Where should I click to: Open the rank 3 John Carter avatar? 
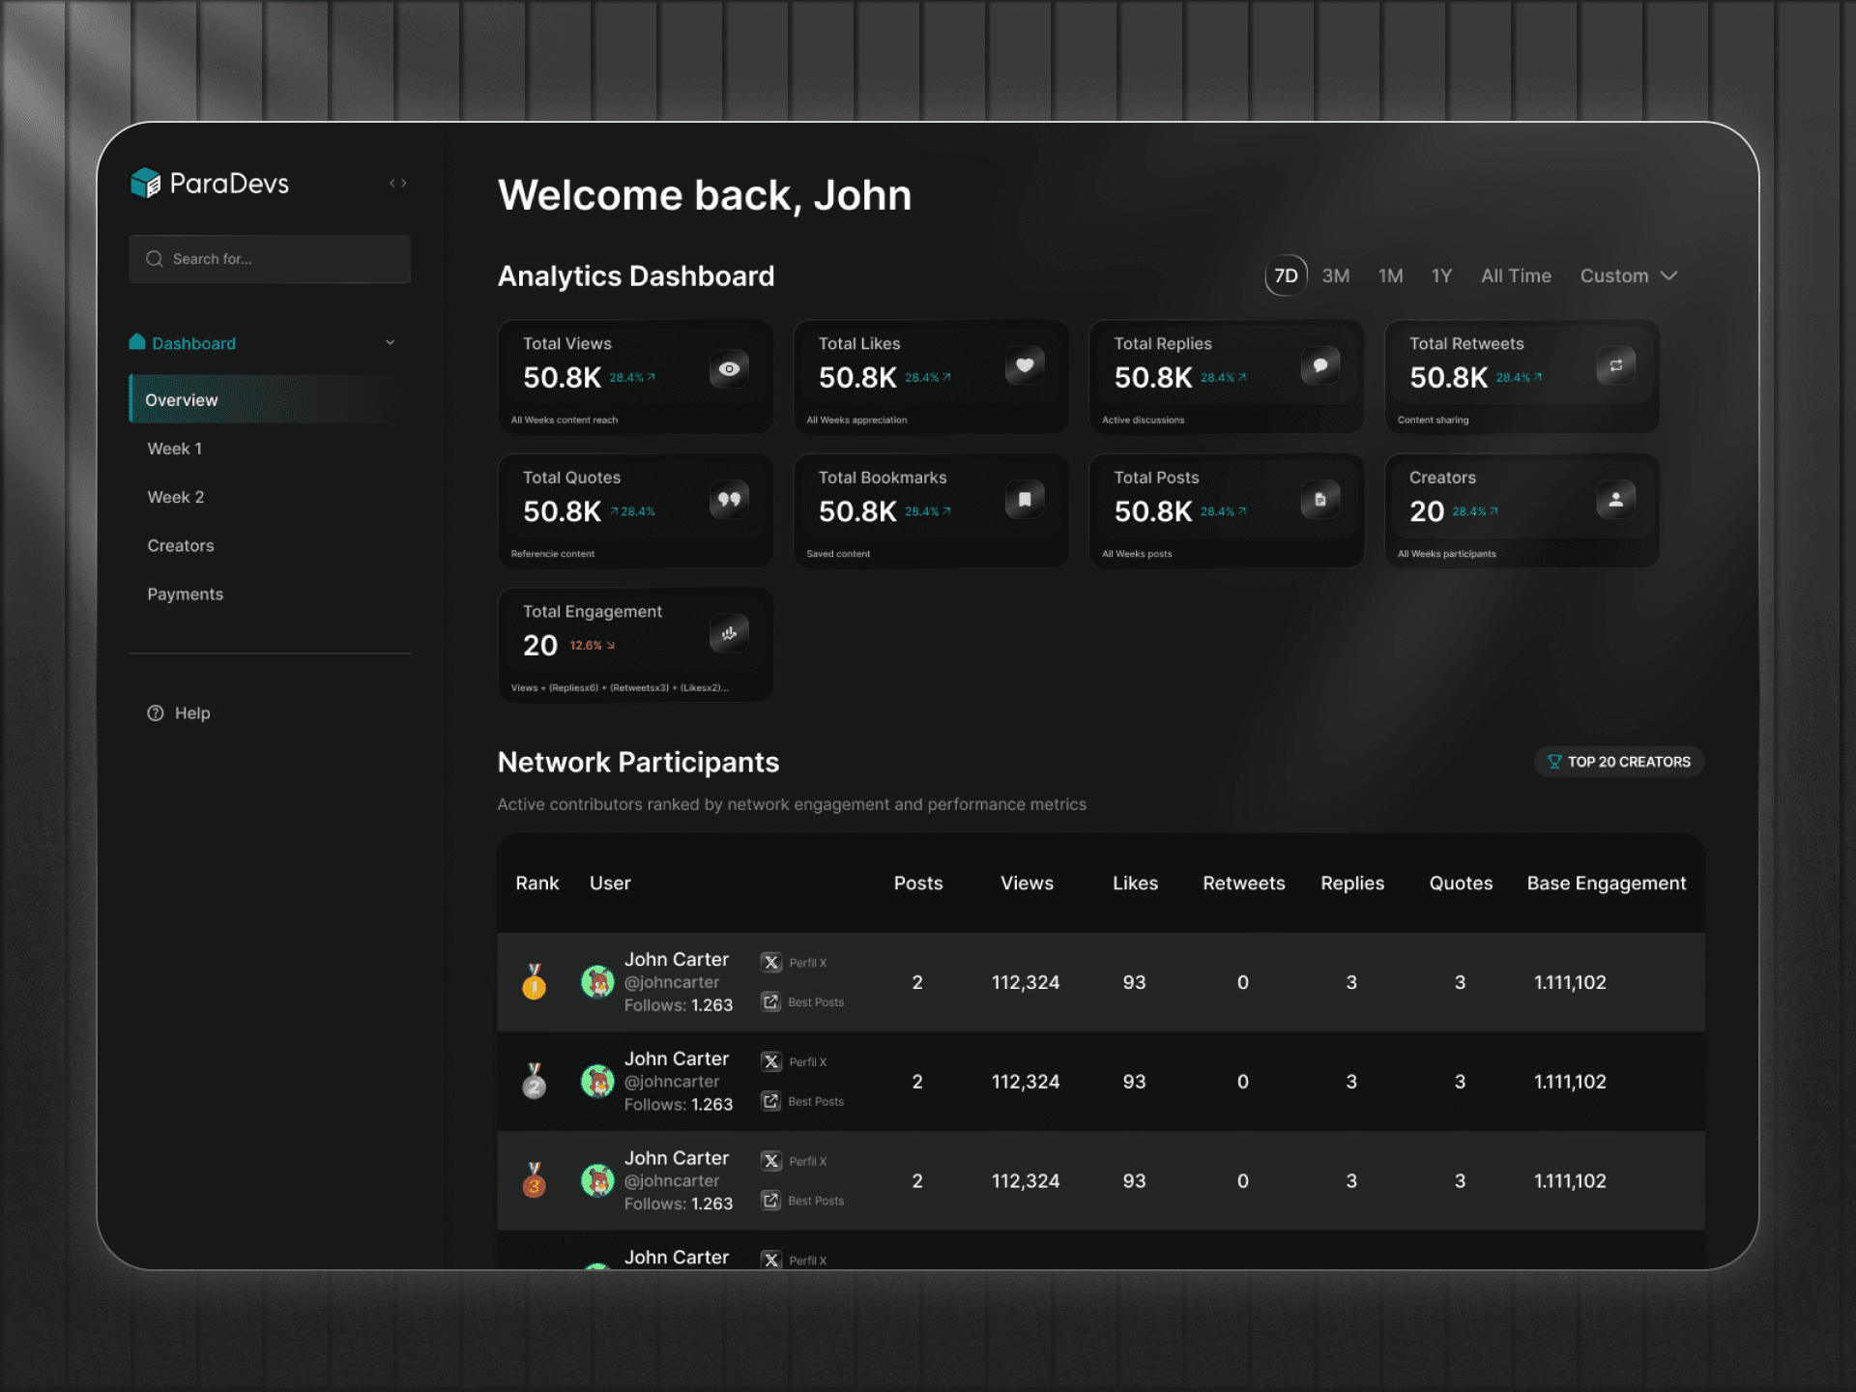597,1181
